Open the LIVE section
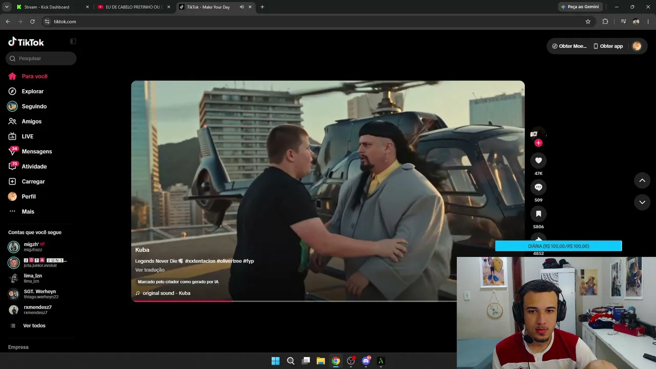Screen dimensions: 656x369 point(27,136)
